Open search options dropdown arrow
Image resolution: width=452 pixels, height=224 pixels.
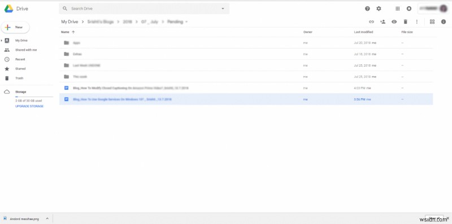(223, 8)
